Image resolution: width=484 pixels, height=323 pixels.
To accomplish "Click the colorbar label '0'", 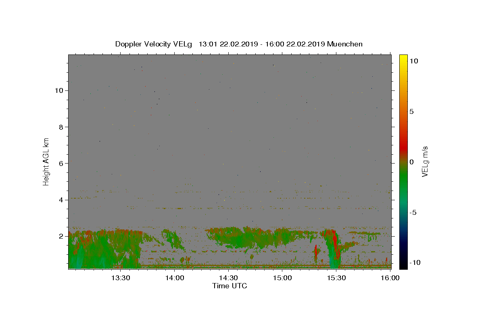I will pyautogui.click(x=411, y=162).
